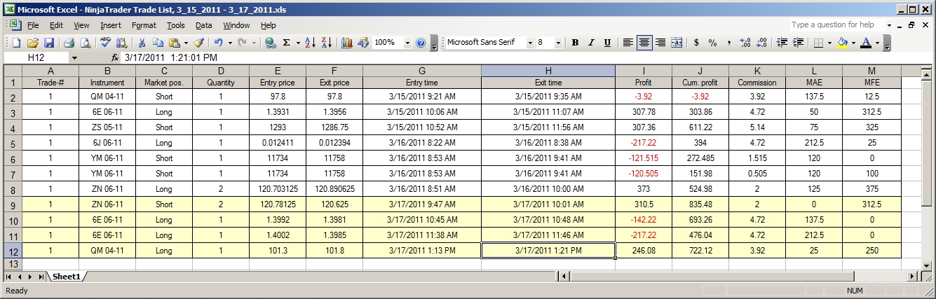Decrease cell indent
The height and width of the screenshot is (299, 936).
click(x=782, y=43)
